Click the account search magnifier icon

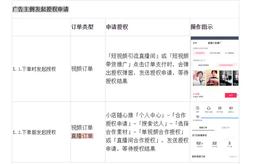click(x=220, y=108)
